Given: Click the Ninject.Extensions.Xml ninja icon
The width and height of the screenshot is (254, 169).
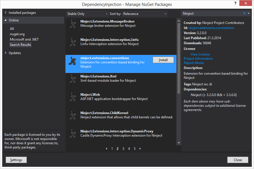Looking at the screenshot, I should 73,79.
